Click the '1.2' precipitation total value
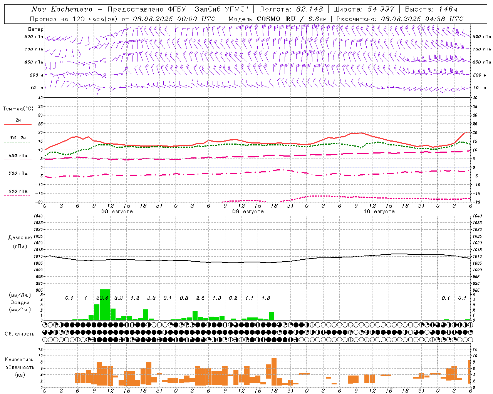Screen dimensions: 493x394 (x=135, y=298)
